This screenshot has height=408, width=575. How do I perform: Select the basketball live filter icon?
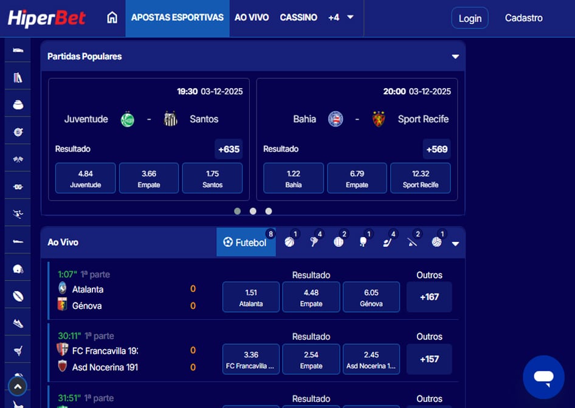point(289,241)
